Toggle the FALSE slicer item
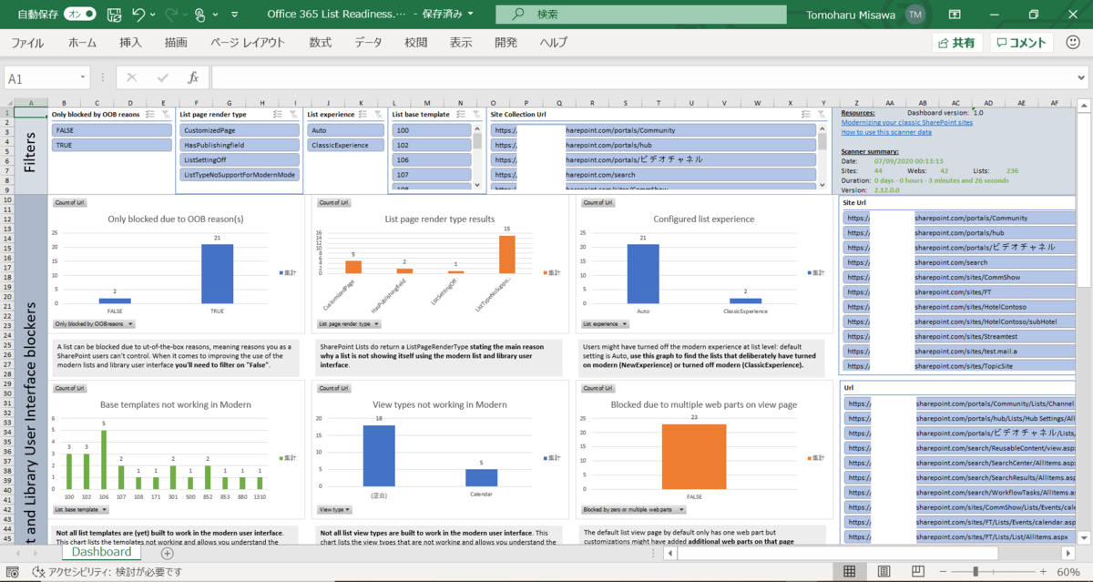Viewport: 1093px width, 582px height. [112, 130]
